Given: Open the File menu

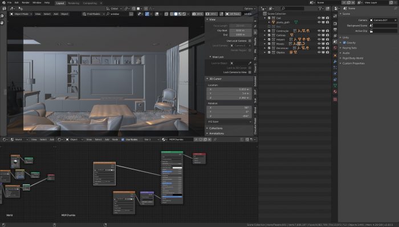Looking at the screenshot, I should pos(10,2).
